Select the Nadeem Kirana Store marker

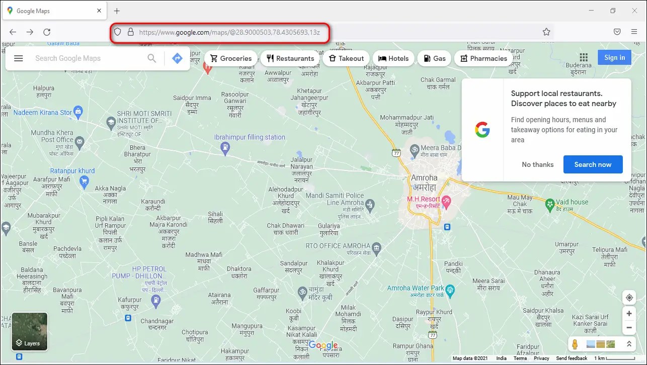[78, 111]
